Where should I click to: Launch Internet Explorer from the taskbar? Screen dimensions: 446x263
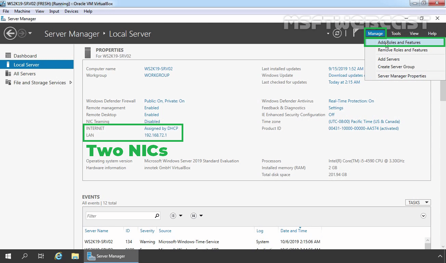coord(58,256)
